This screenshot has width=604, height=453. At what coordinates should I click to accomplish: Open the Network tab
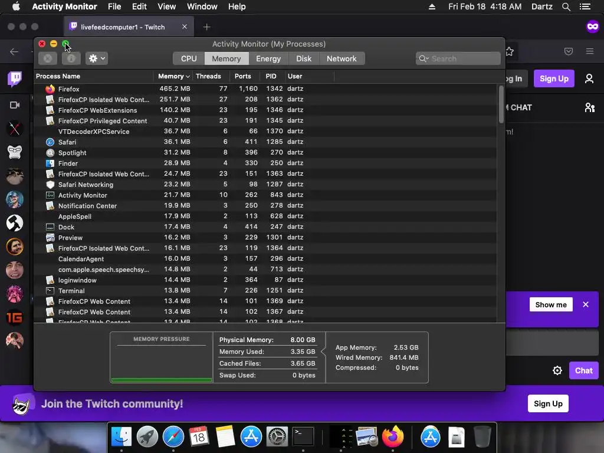pyautogui.click(x=342, y=58)
